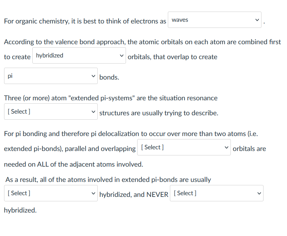Open the [Select] dropdown for overlapping orbitals

click(x=184, y=147)
